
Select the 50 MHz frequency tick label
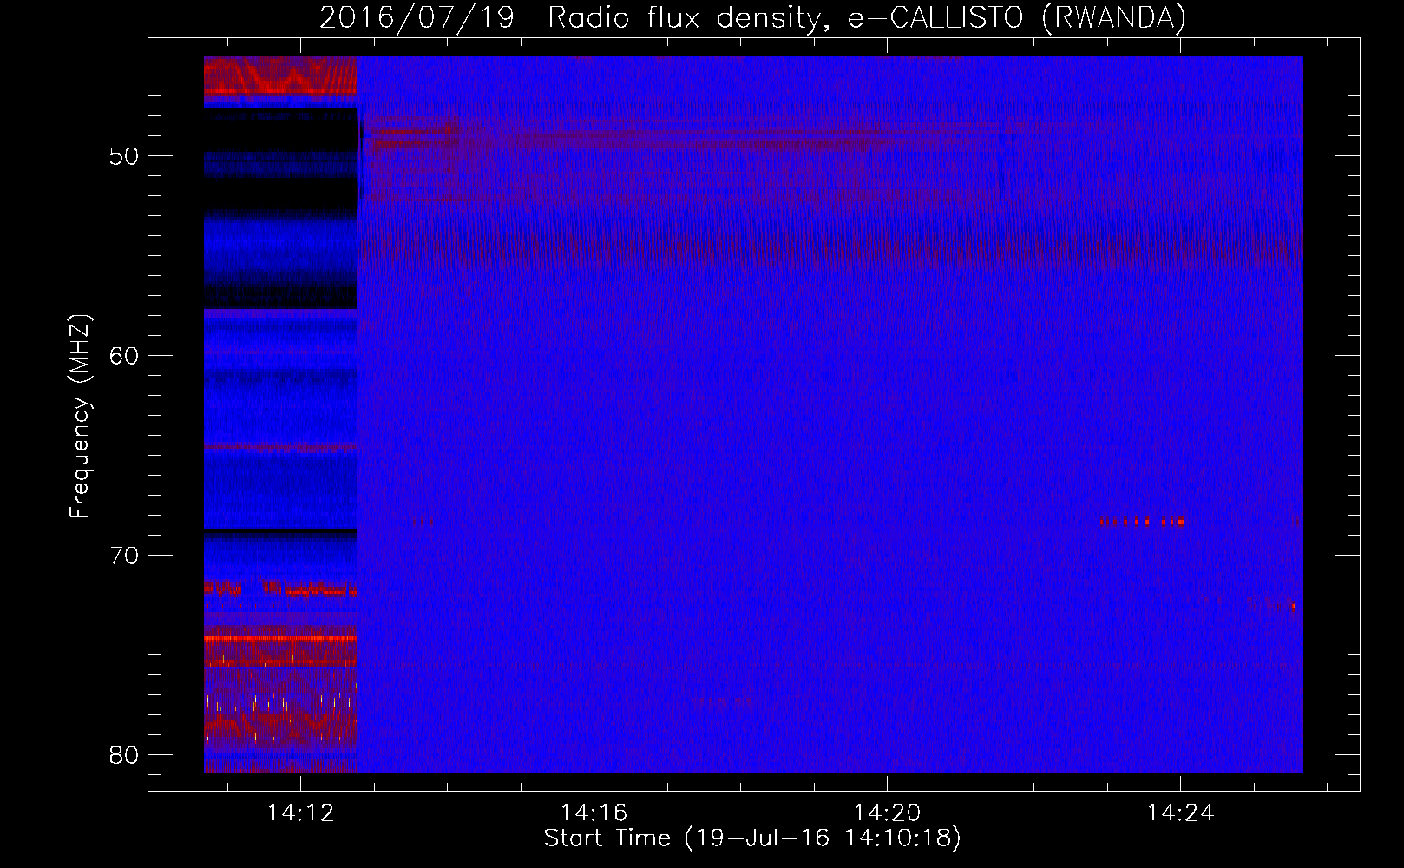pos(124,156)
